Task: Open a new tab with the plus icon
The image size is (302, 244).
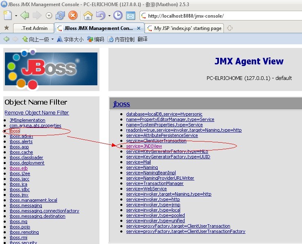Action: tap(230, 28)
